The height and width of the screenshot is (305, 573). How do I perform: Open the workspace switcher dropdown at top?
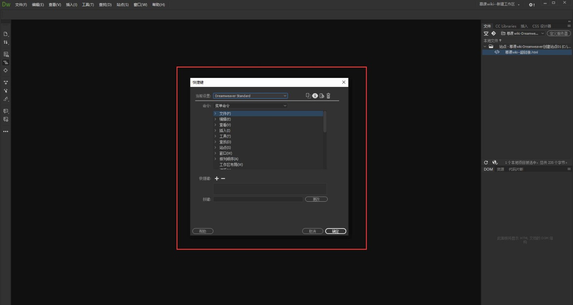tap(500, 4)
